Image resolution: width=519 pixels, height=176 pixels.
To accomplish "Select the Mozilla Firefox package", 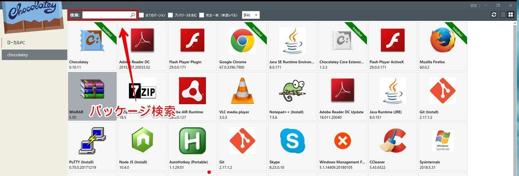I will click(442, 47).
